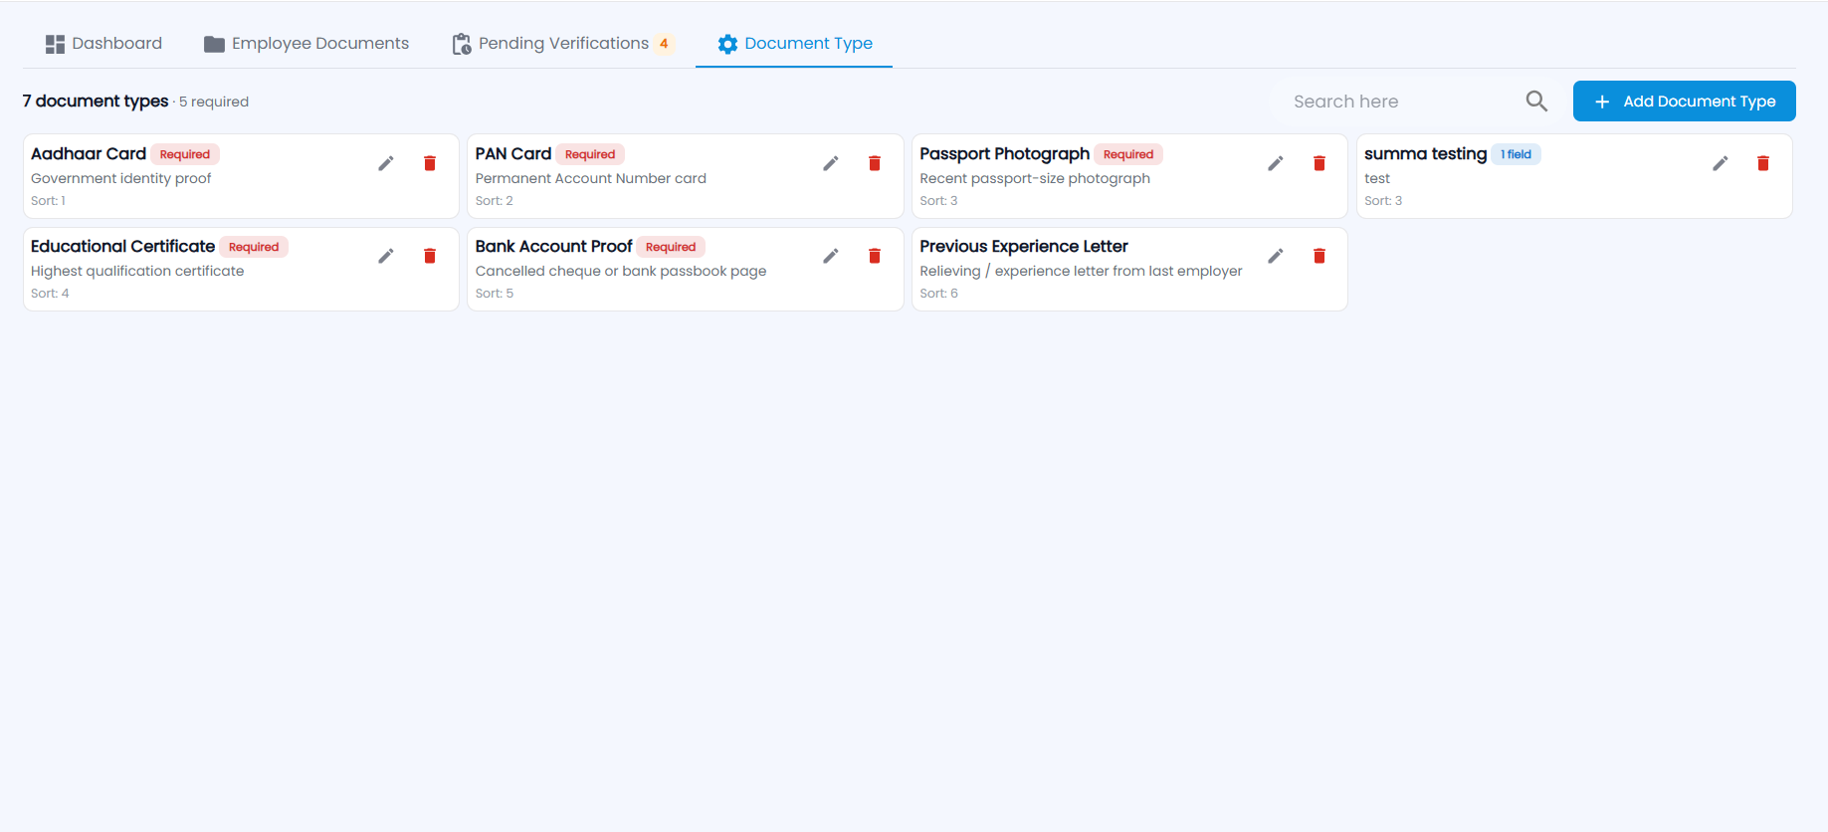Viewport: 1828px width, 832px height.
Task: Open the Dashboard tab
Action: pos(103,44)
